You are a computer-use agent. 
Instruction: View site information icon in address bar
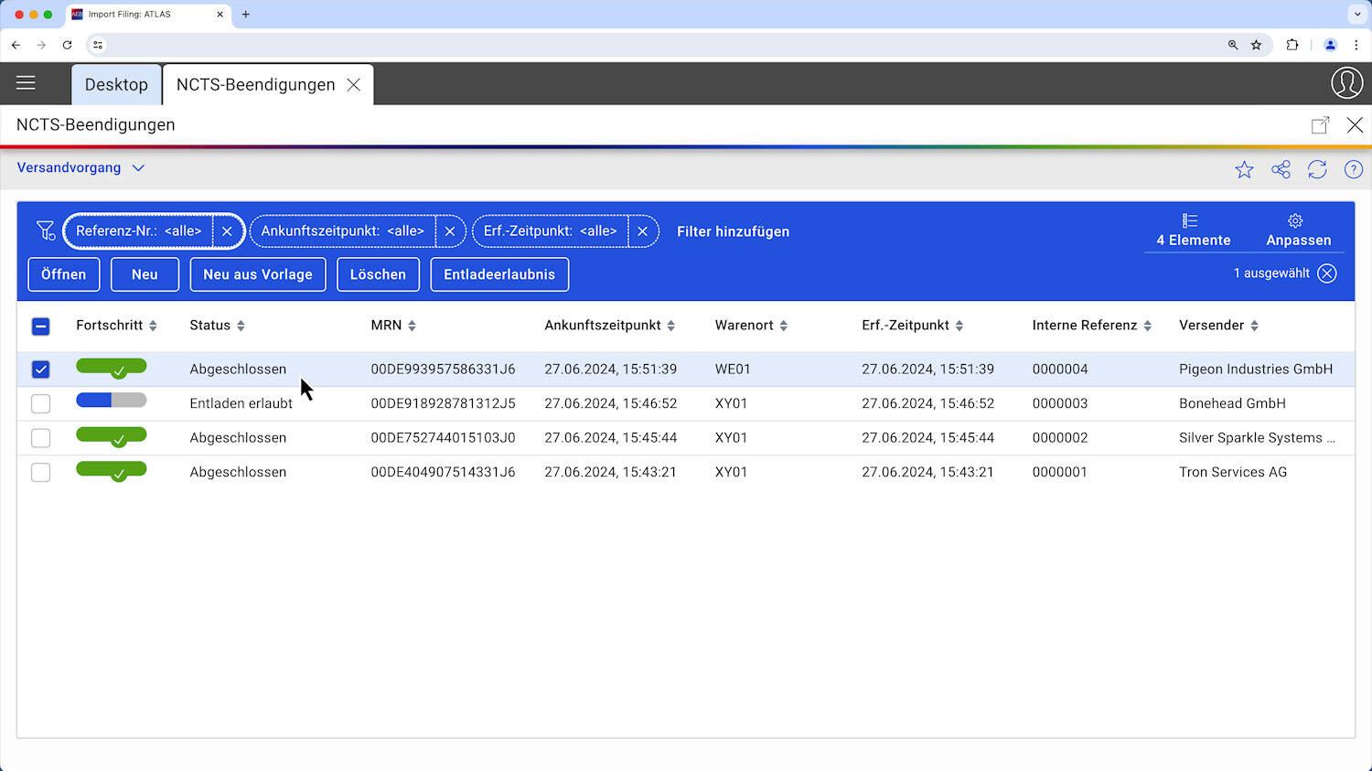coord(98,45)
